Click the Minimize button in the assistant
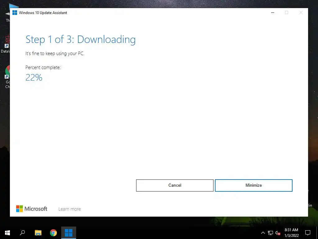 pyautogui.click(x=253, y=185)
